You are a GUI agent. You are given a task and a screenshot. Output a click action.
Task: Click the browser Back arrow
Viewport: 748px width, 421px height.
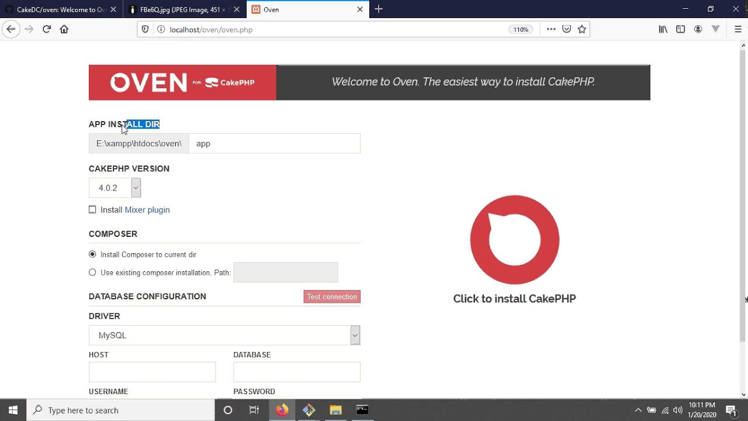pyautogui.click(x=11, y=29)
